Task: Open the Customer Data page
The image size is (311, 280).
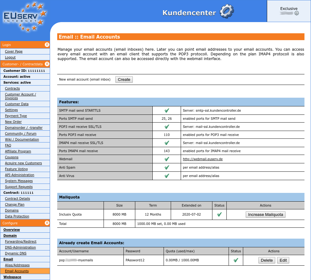Action: pos(17,104)
